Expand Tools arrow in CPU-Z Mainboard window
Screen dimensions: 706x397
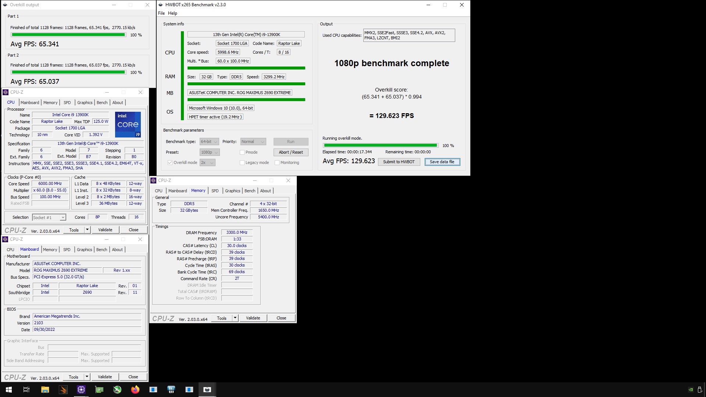point(87,377)
